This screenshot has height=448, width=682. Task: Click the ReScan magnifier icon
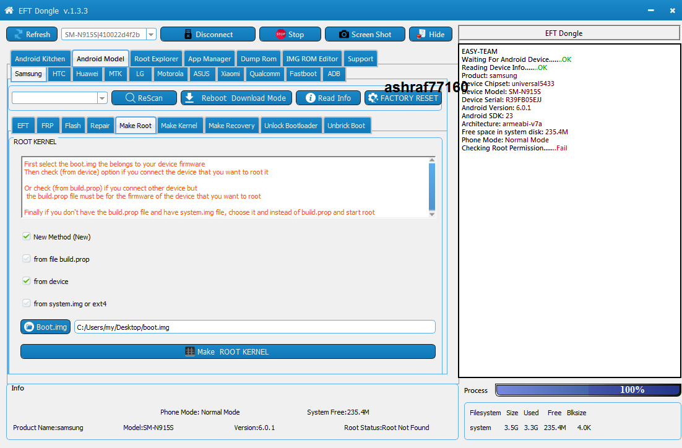pyautogui.click(x=130, y=98)
